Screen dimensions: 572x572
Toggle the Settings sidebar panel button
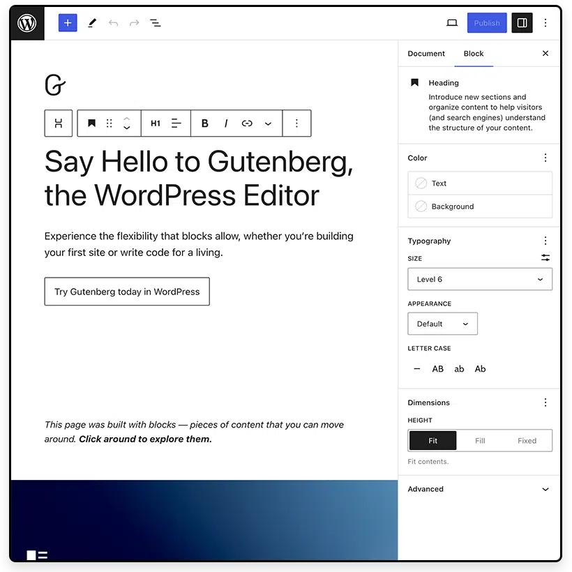click(x=522, y=23)
